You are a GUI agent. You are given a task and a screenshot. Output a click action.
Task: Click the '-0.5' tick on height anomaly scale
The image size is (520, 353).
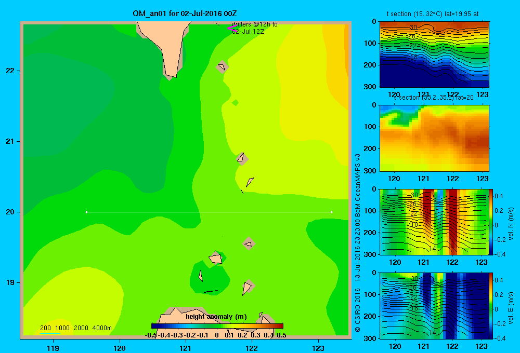click(x=151, y=335)
